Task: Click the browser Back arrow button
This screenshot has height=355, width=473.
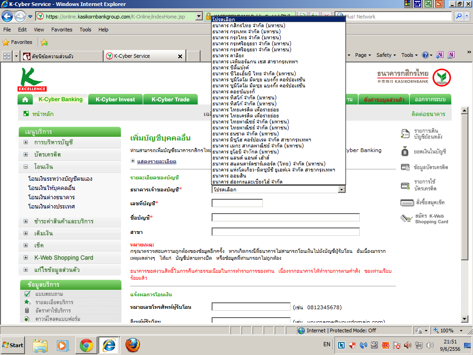Action: tap(7, 16)
